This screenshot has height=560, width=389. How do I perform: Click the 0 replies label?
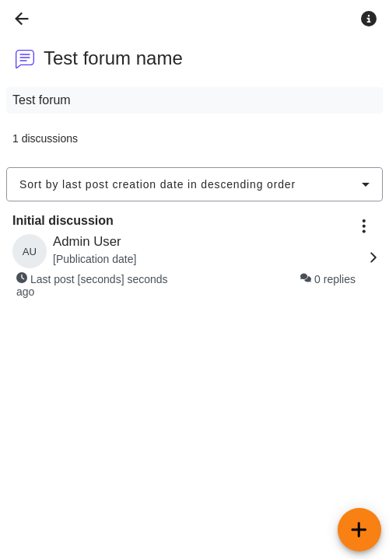click(x=335, y=279)
